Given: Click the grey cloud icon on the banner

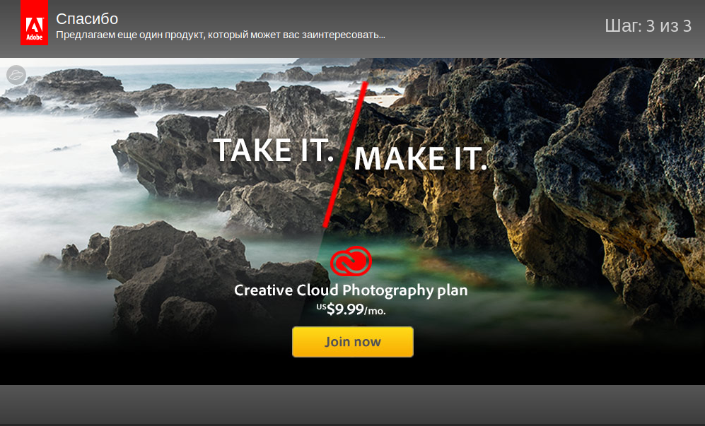Looking at the screenshot, I should coord(16,75).
